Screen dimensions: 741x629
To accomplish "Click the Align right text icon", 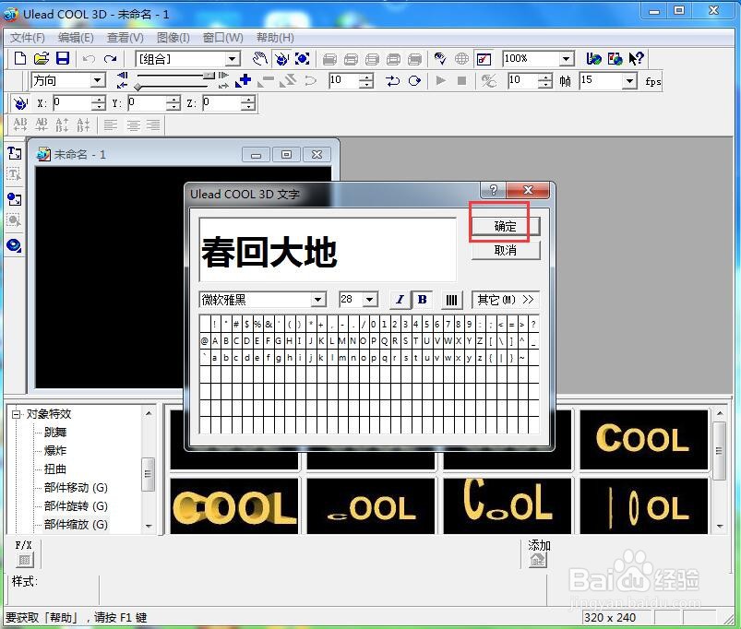I will (x=153, y=125).
